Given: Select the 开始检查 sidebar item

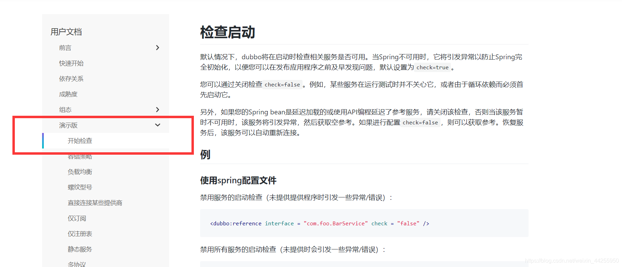Looking at the screenshot, I should pos(80,141).
